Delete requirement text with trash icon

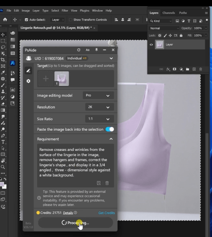tap(107, 183)
